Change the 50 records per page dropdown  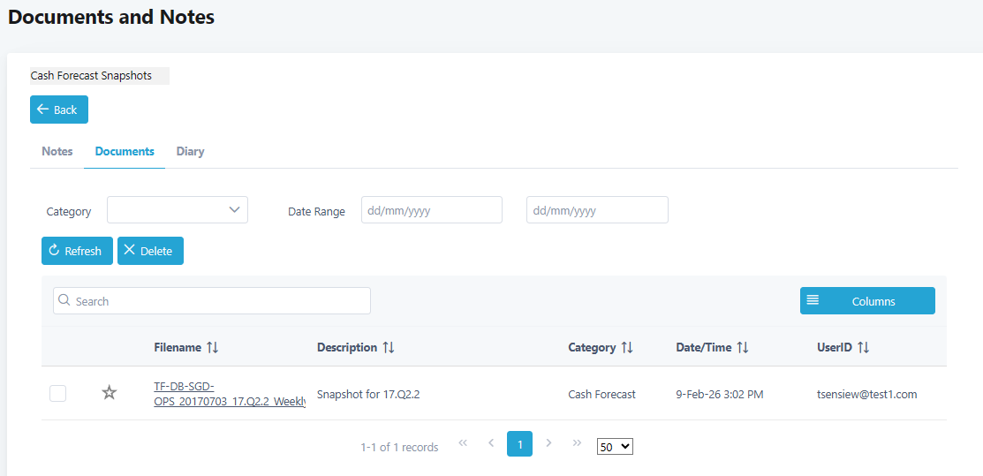tap(615, 447)
